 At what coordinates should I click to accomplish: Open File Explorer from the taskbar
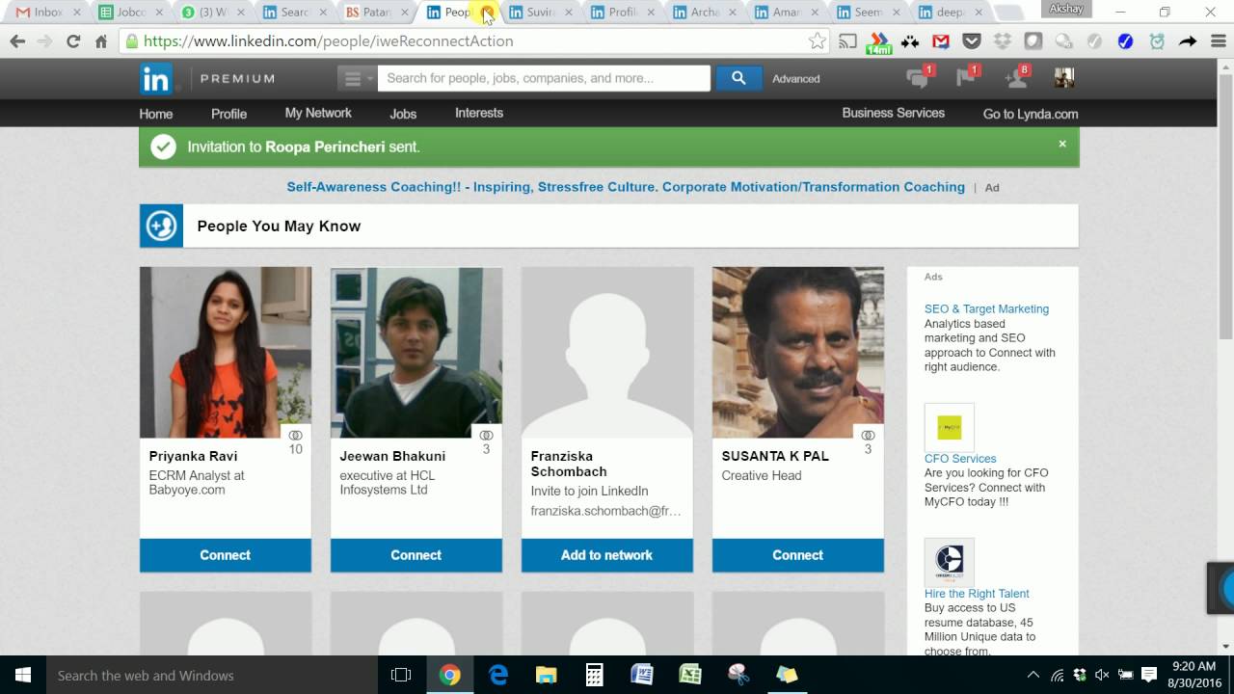tap(546, 675)
